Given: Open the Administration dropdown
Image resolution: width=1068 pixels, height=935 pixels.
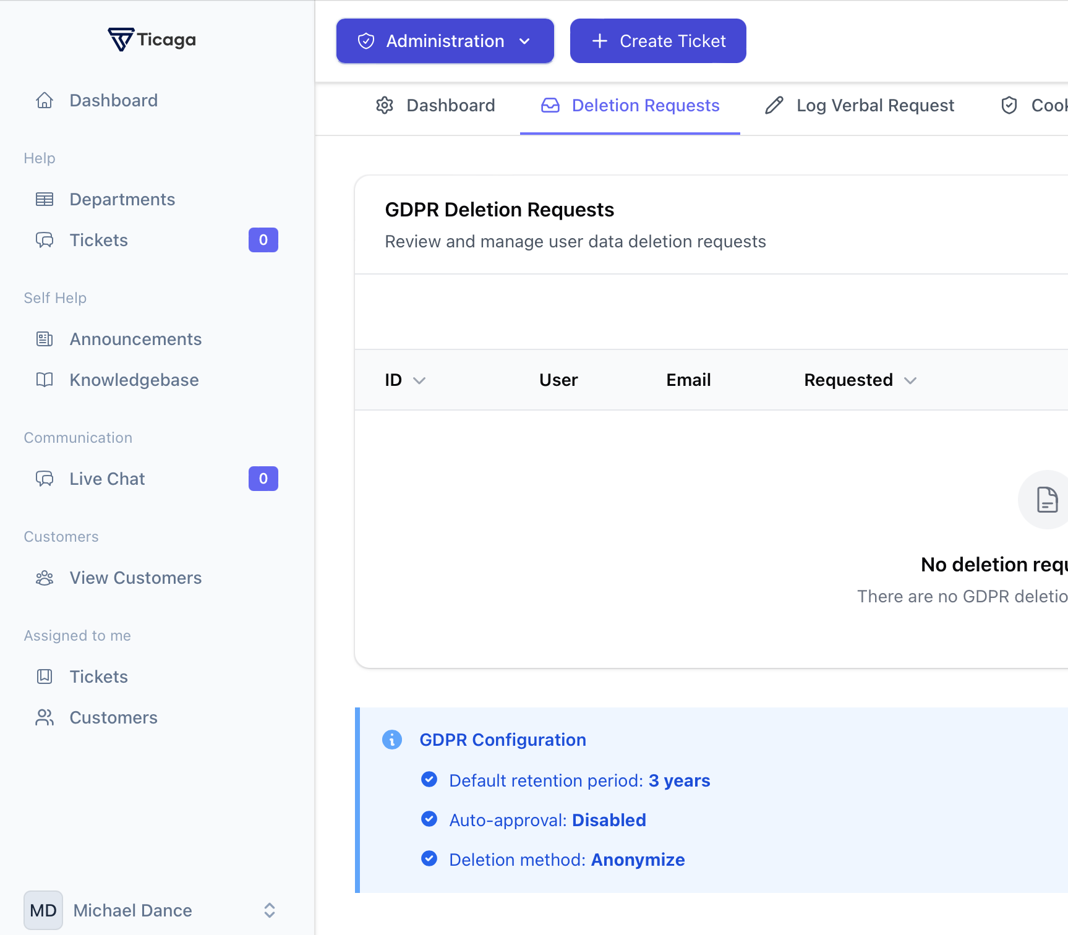Looking at the screenshot, I should 445,41.
